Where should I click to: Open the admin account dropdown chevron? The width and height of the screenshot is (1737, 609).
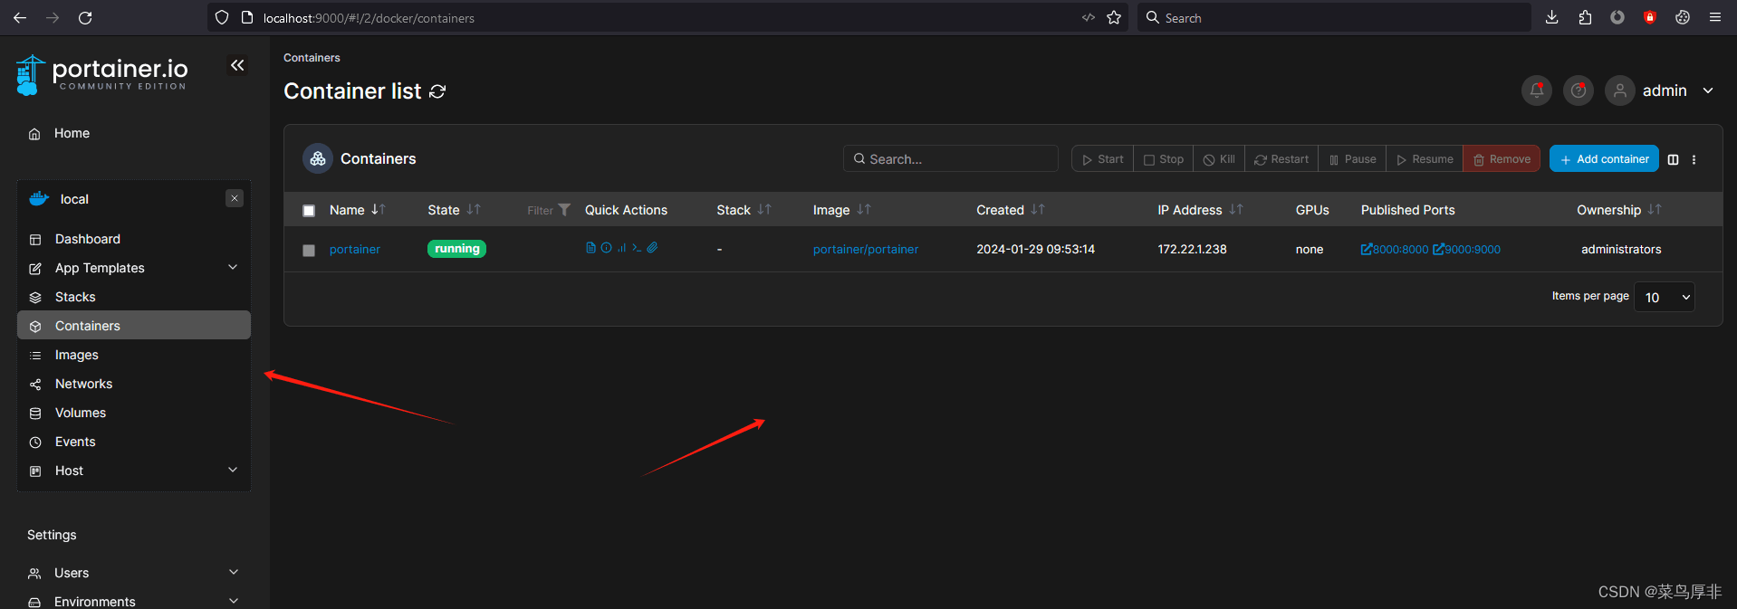(1708, 90)
